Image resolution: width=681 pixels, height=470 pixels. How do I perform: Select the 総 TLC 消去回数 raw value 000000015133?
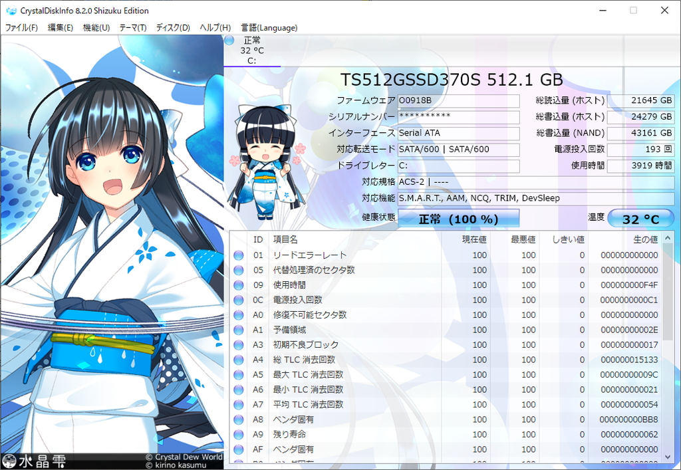629,360
